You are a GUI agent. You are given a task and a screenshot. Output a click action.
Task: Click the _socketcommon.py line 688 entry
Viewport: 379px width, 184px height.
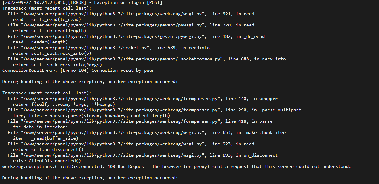click(x=147, y=59)
